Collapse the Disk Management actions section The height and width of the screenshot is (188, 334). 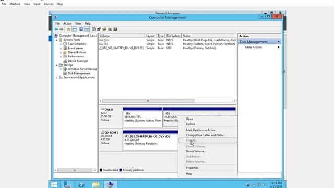(279, 42)
